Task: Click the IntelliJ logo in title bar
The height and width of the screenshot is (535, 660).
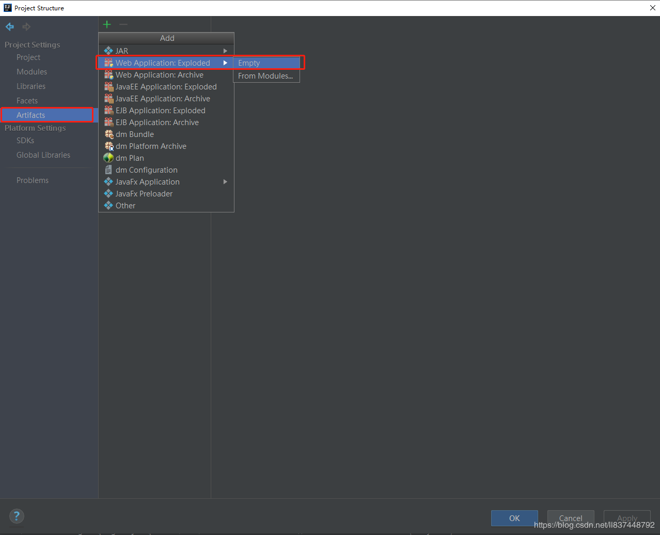Action: click(7, 8)
